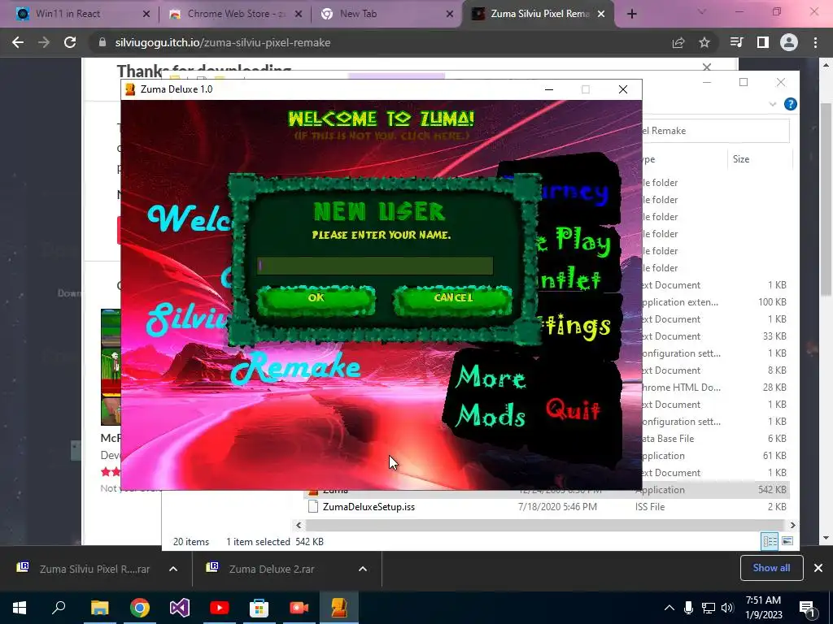Image resolution: width=833 pixels, height=624 pixels.
Task: Open YouTube app from the taskbar
Action: pos(220,608)
